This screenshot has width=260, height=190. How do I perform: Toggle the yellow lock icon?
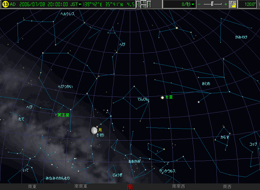coord(233,4)
